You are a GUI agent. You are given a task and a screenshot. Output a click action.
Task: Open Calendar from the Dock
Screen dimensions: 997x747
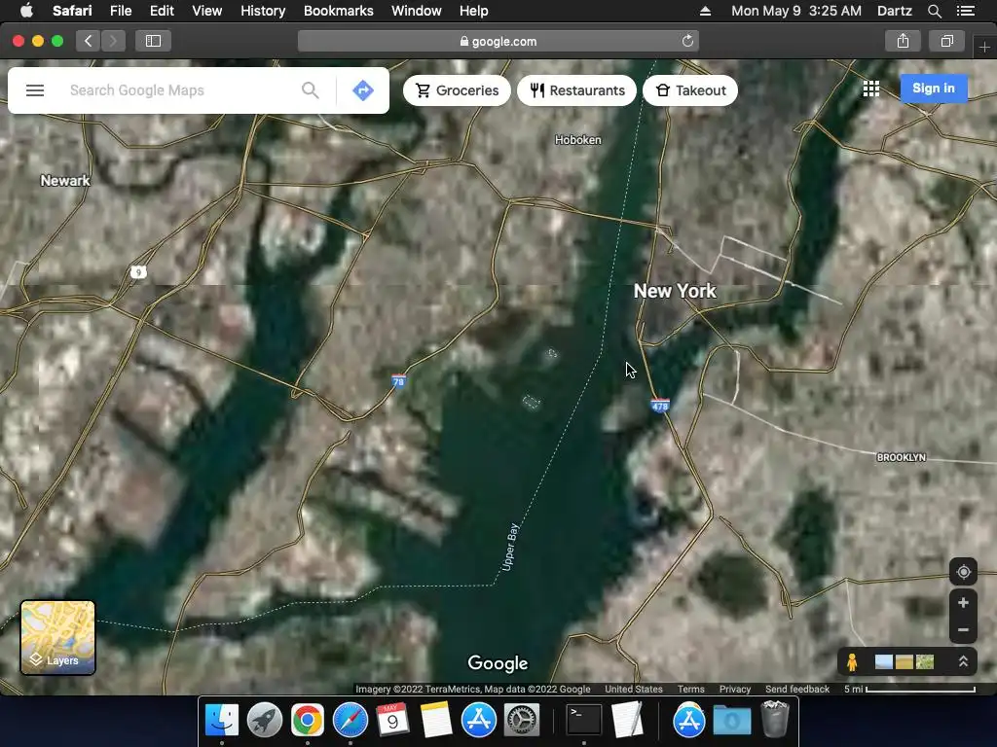pos(393,720)
